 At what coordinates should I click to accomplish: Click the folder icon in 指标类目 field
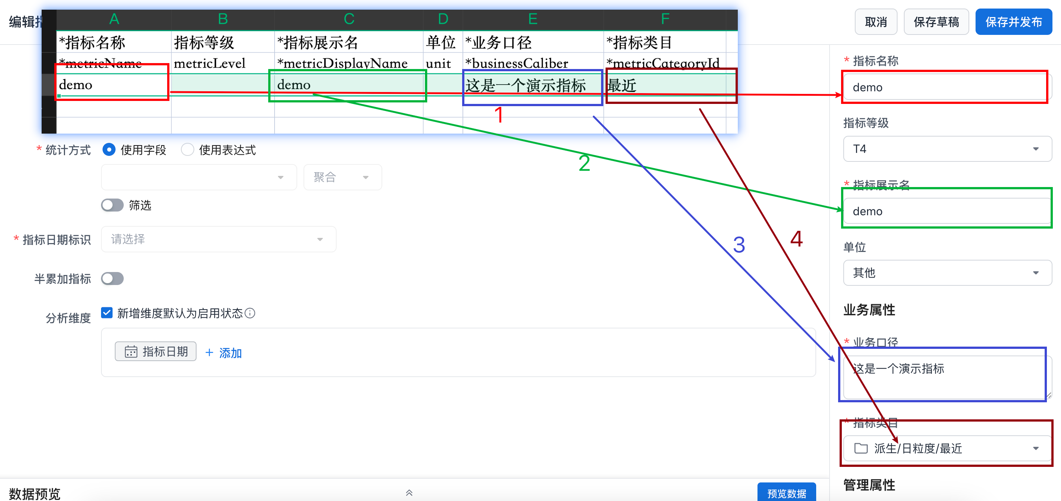(861, 448)
